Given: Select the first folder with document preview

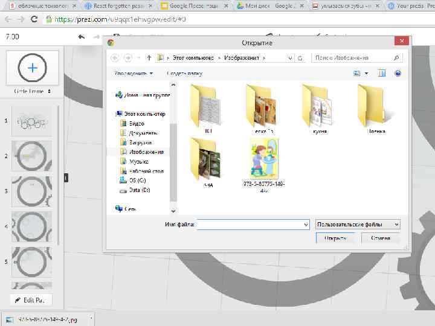Looking at the screenshot, I should [x=207, y=109].
